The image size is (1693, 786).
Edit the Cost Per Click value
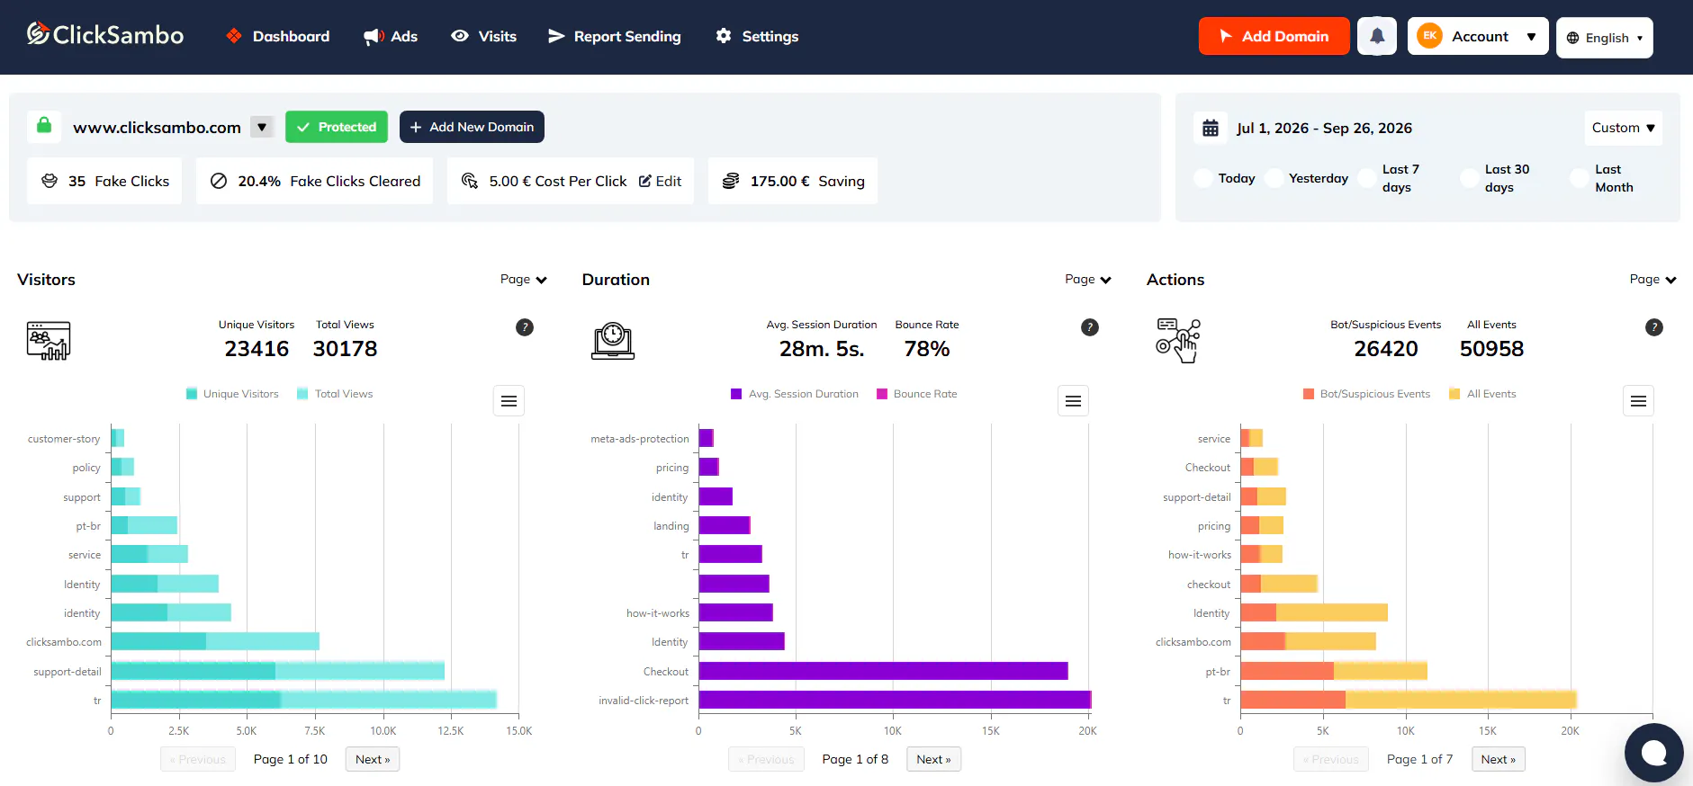pyautogui.click(x=660, y=181)
